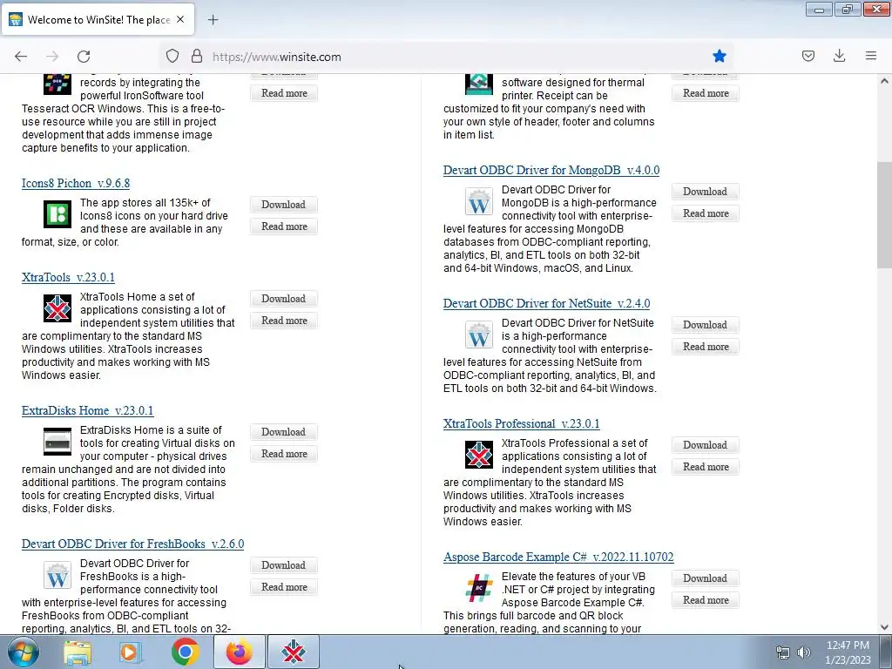The height and width of the screenshot is (669, 892).
Task: Open Windows Explorer from the taskbar
Action: tap(78, 652)
